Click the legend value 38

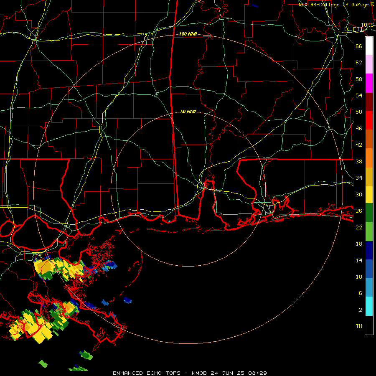(x=359, y=162)
